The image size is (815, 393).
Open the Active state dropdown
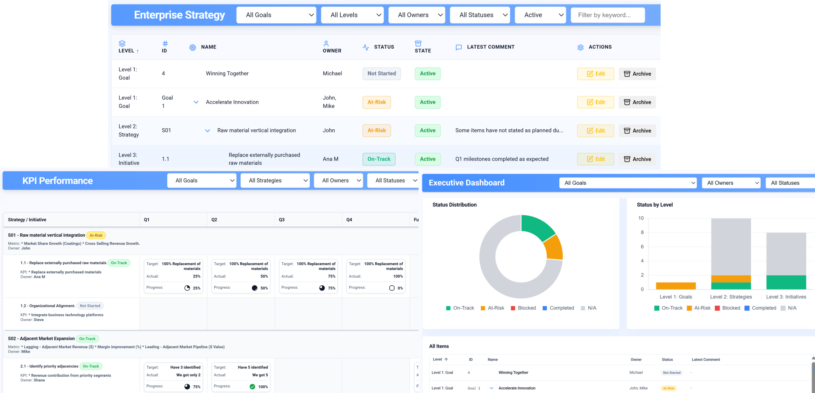pyautogui.click(x=540, y=15)
